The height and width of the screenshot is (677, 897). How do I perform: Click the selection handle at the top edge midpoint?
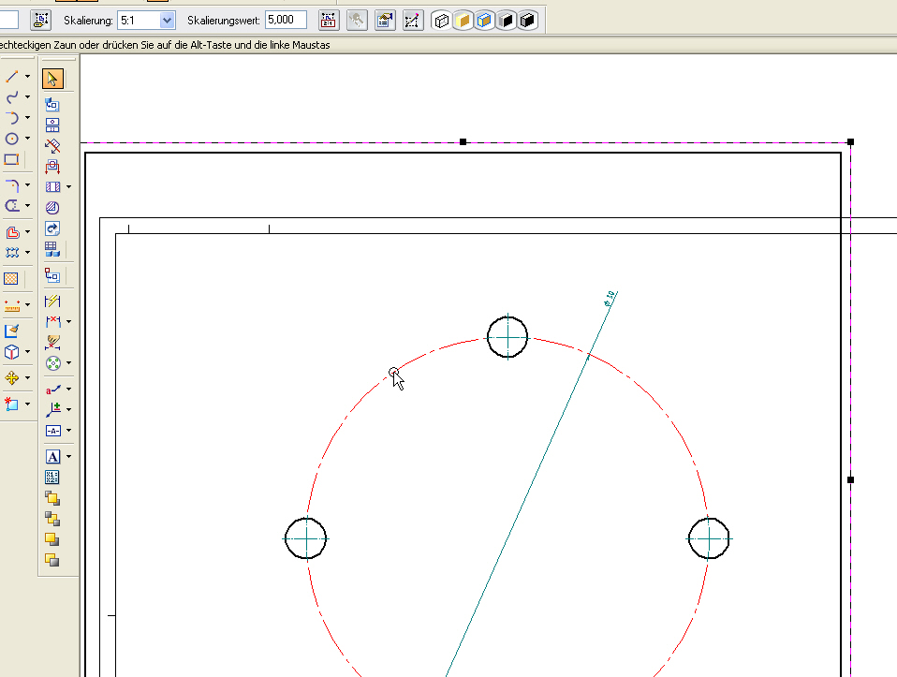point(463,142)
